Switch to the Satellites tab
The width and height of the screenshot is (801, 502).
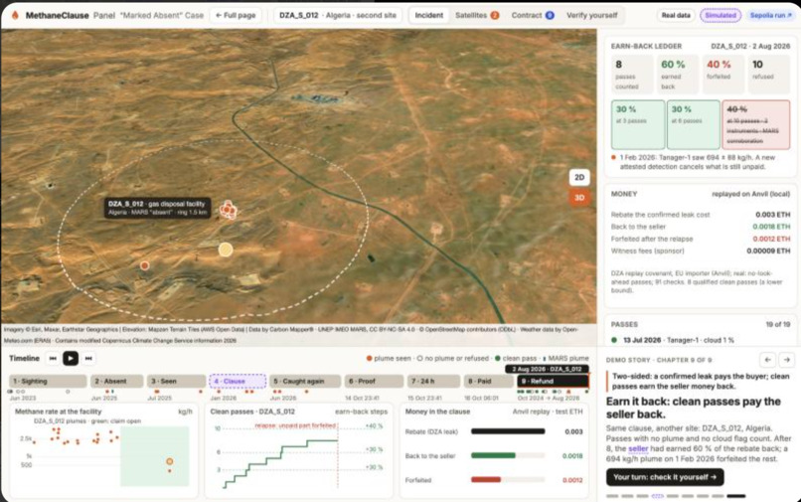[477, 15]
